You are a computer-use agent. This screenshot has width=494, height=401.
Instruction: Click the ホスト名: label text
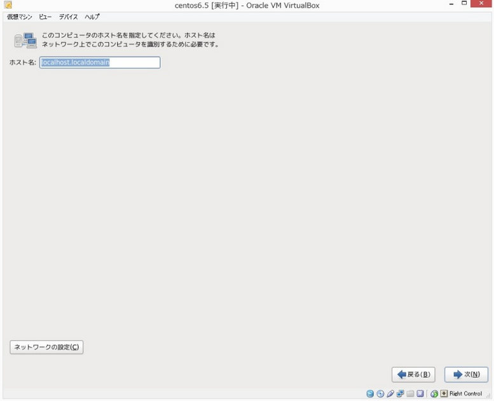23,62
